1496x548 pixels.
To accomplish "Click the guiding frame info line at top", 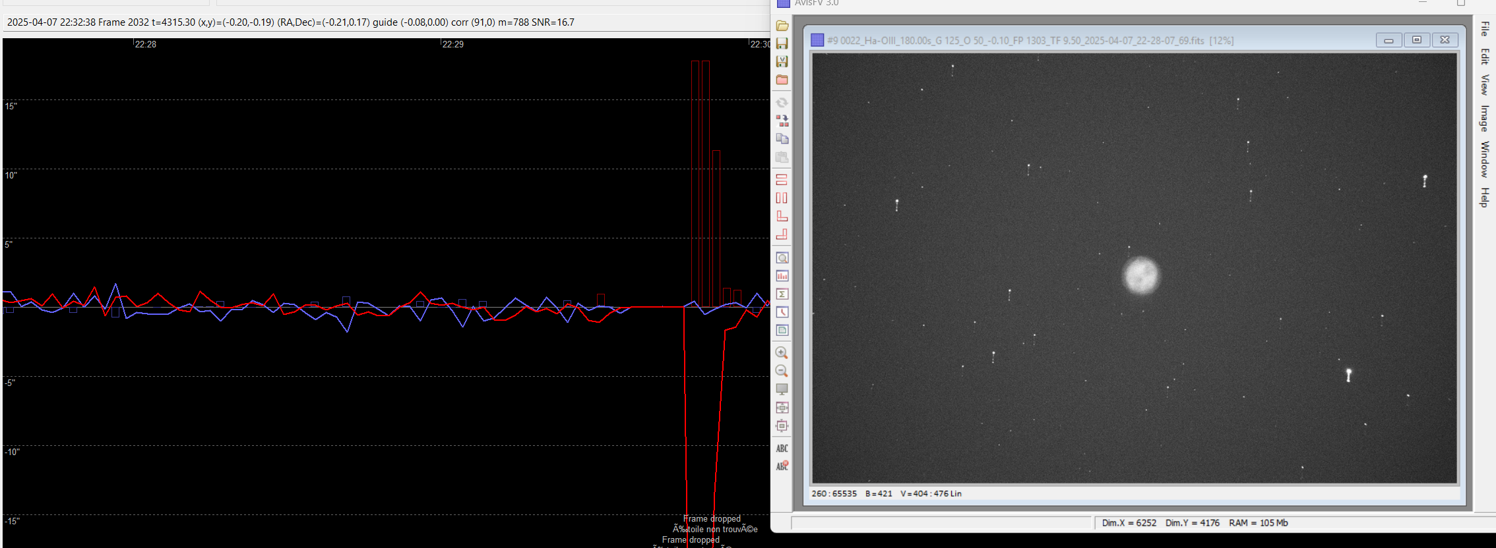I will [x=291, y=22].
